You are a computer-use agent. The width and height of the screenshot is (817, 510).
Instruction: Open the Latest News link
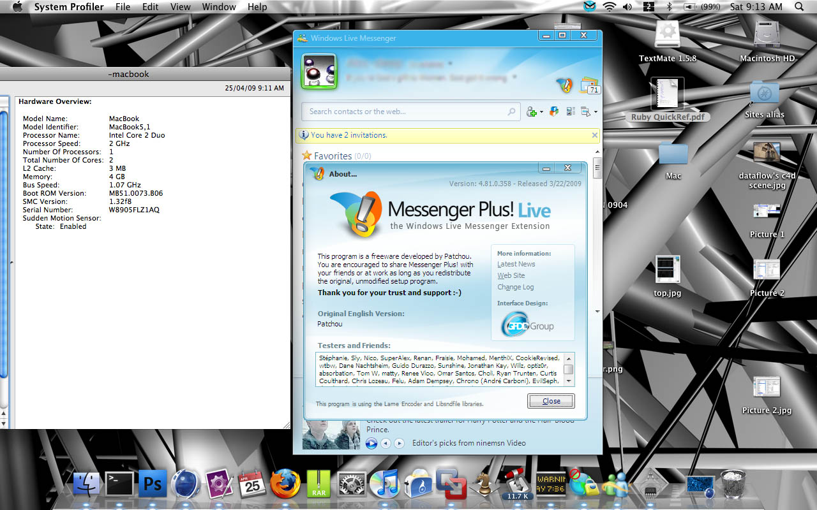516,264
